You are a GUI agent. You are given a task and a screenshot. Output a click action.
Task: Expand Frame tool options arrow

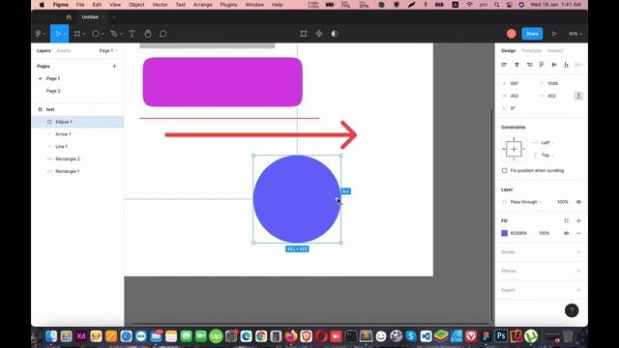coord(84,35)
